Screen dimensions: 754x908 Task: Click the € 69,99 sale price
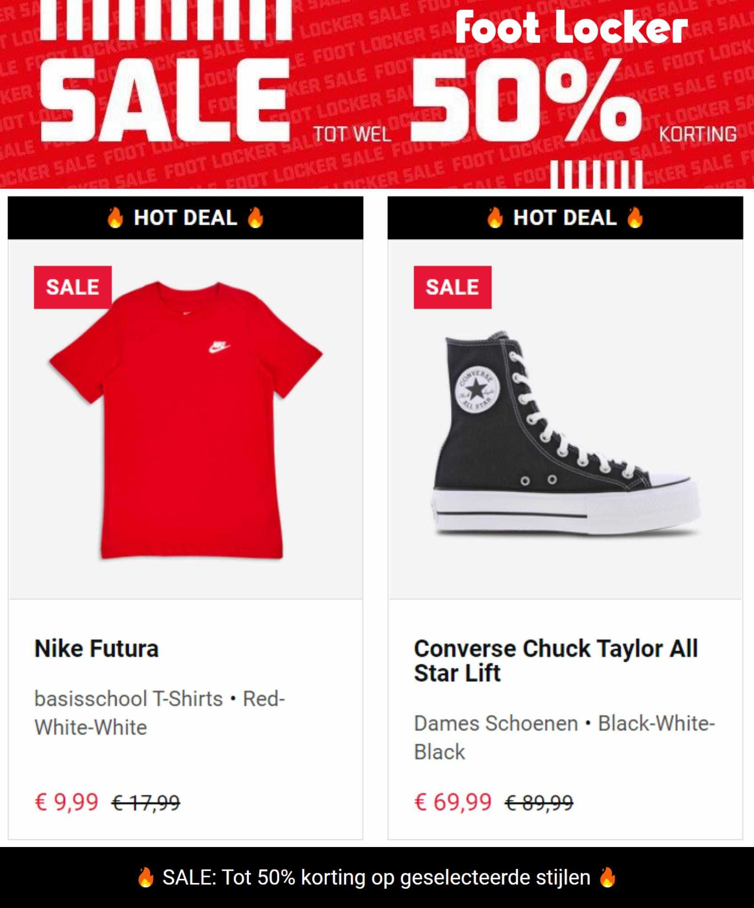453,802
